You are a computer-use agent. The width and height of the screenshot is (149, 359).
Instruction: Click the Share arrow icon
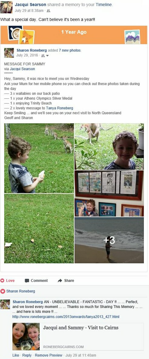click(x=60, y=280)
